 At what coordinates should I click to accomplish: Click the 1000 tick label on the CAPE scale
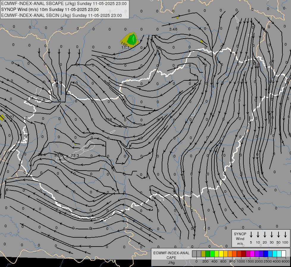click(241, 261)
